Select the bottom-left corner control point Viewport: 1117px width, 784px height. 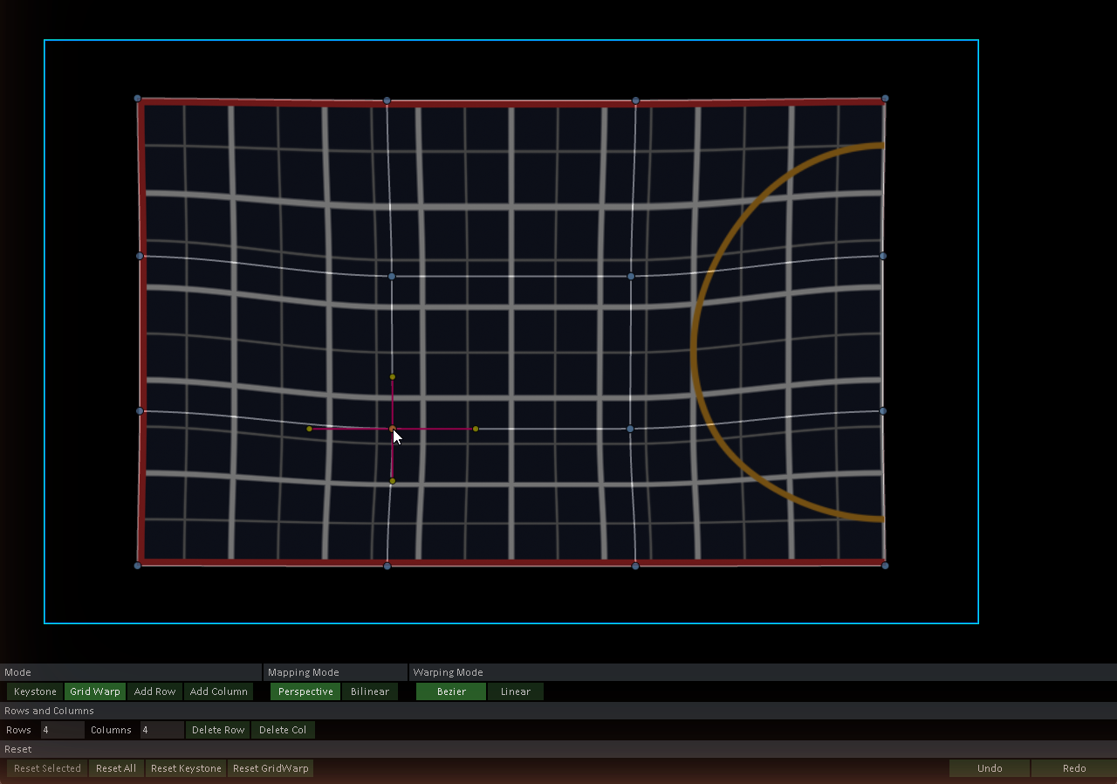tap(138, 566)
